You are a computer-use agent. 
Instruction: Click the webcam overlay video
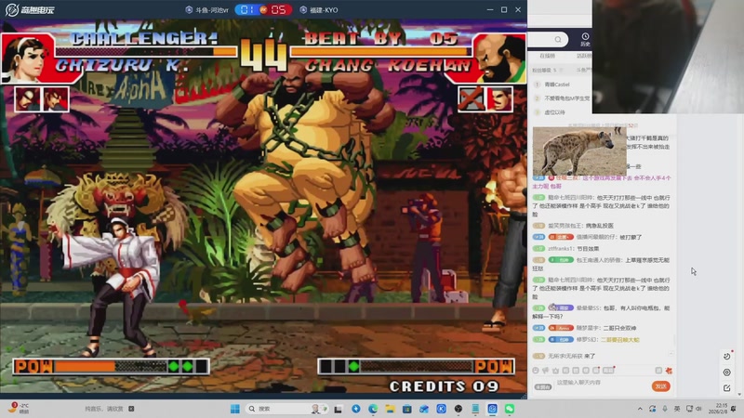tap(668, 57)
